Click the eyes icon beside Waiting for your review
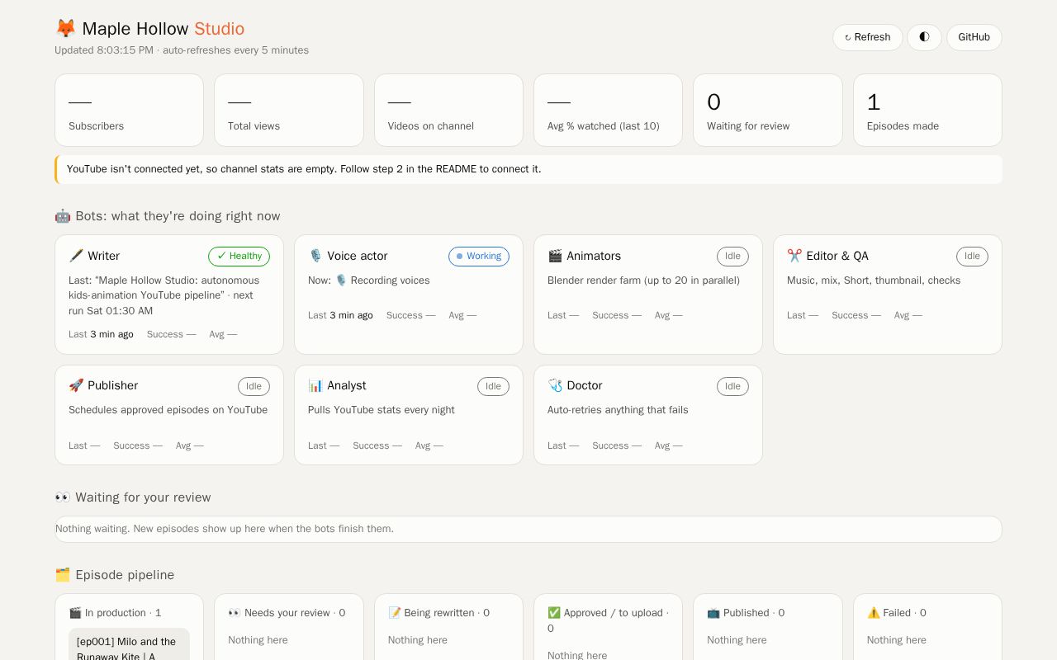1057x660 pixels. click(63, 497)
